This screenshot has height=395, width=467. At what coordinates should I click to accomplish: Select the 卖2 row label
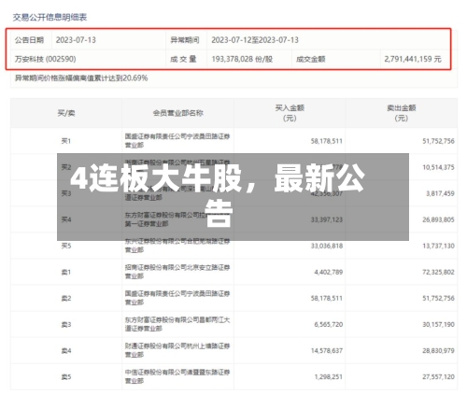(x=66, y=298)
